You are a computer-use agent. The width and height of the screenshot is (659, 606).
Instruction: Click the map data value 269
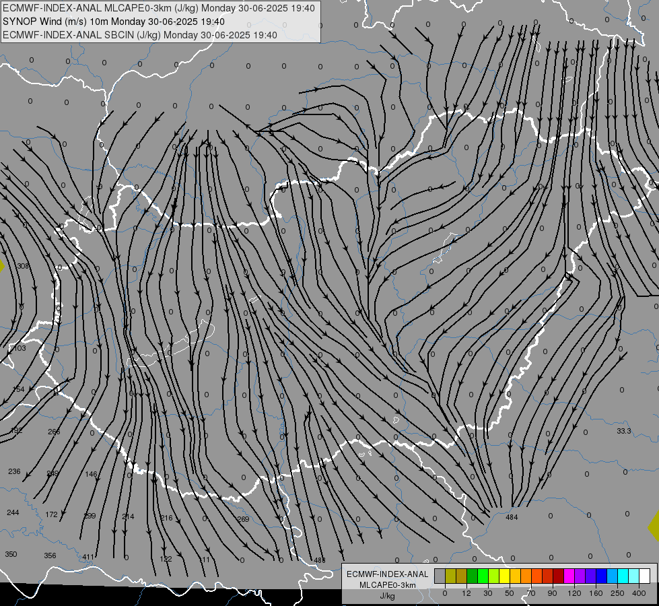tap(244, 519)
